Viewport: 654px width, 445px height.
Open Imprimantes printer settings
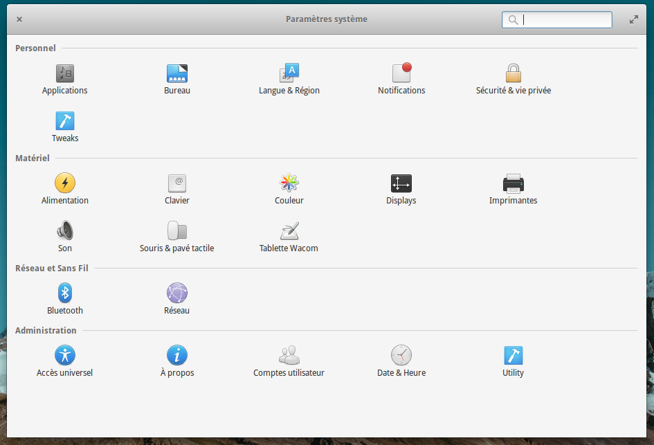(x=513, y=183)
